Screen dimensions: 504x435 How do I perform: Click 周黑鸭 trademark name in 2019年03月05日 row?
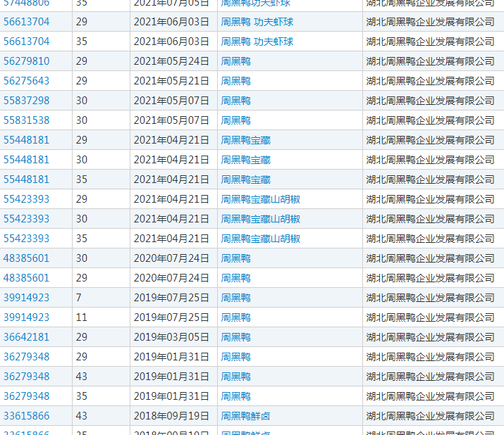click(x=235, y=337)
